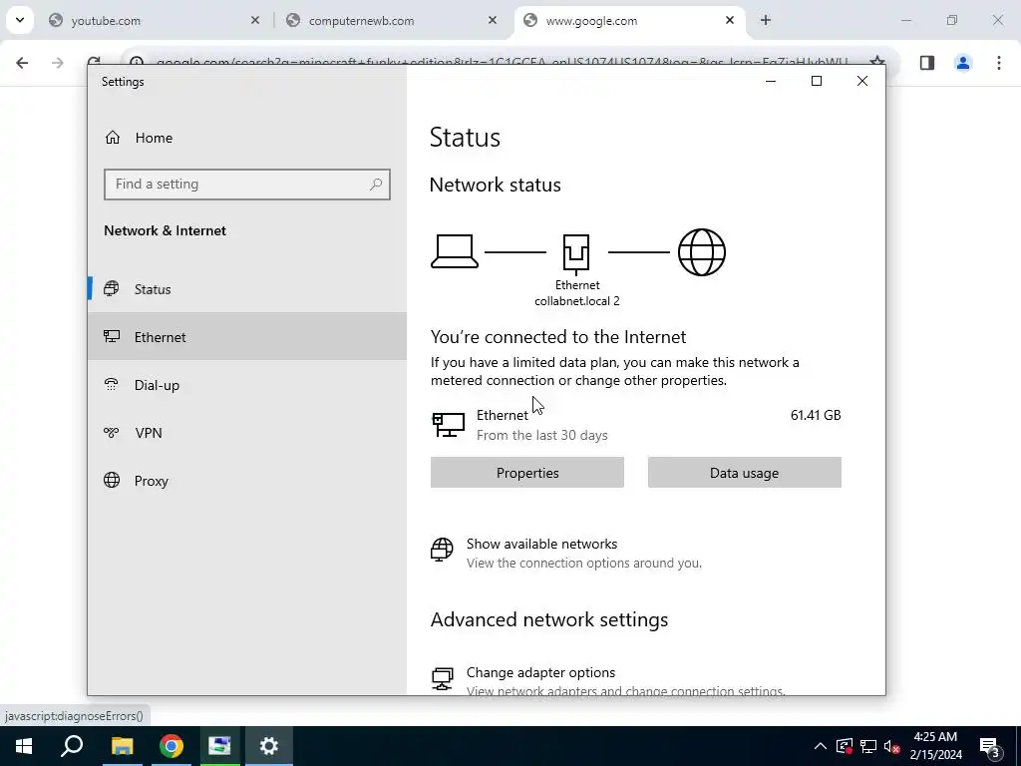Click the 'Network & Internet' heading
The width and height of the screenshot is (1021, 766).
[x=165, y=230]
